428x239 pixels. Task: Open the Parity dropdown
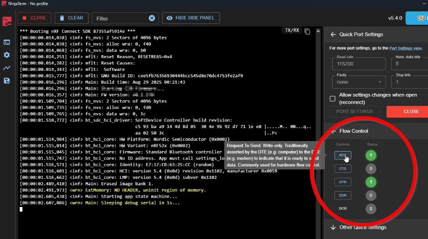click(359, 82)
